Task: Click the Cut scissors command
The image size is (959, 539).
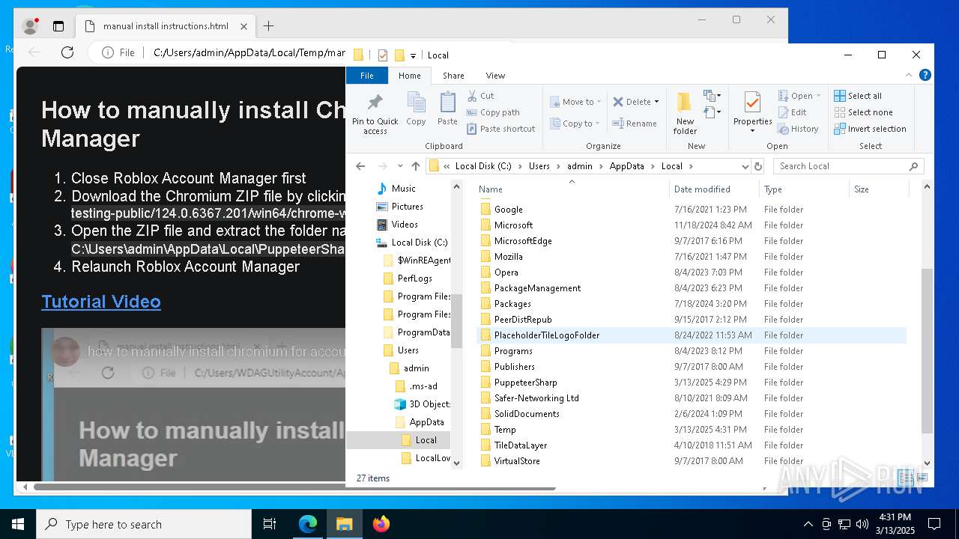Action: coord(480,96)
